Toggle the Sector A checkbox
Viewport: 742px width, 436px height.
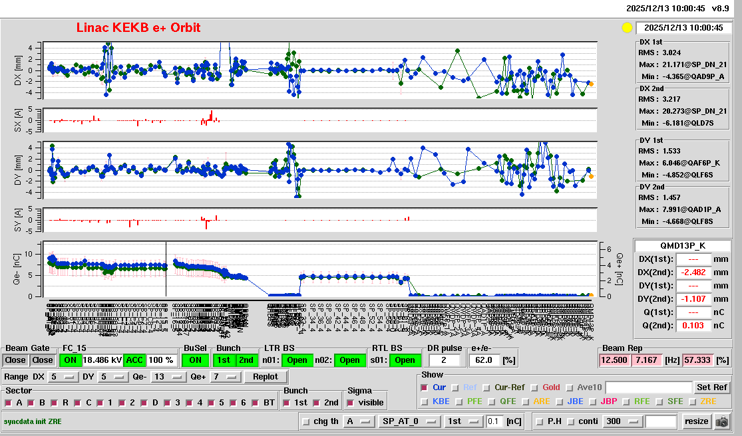tap(9, 403)
